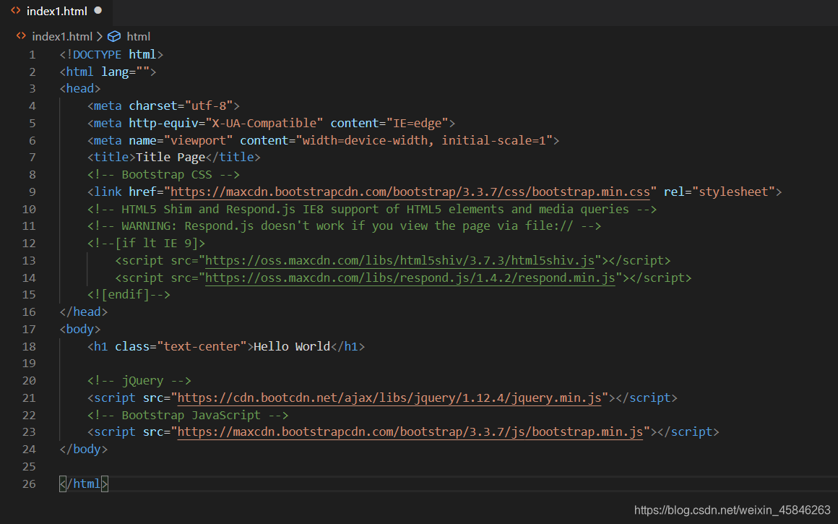838x524 pixels.
Task: Open index1.html breadcrumb item
Action: pyautogui.click(x=62, y=36)
